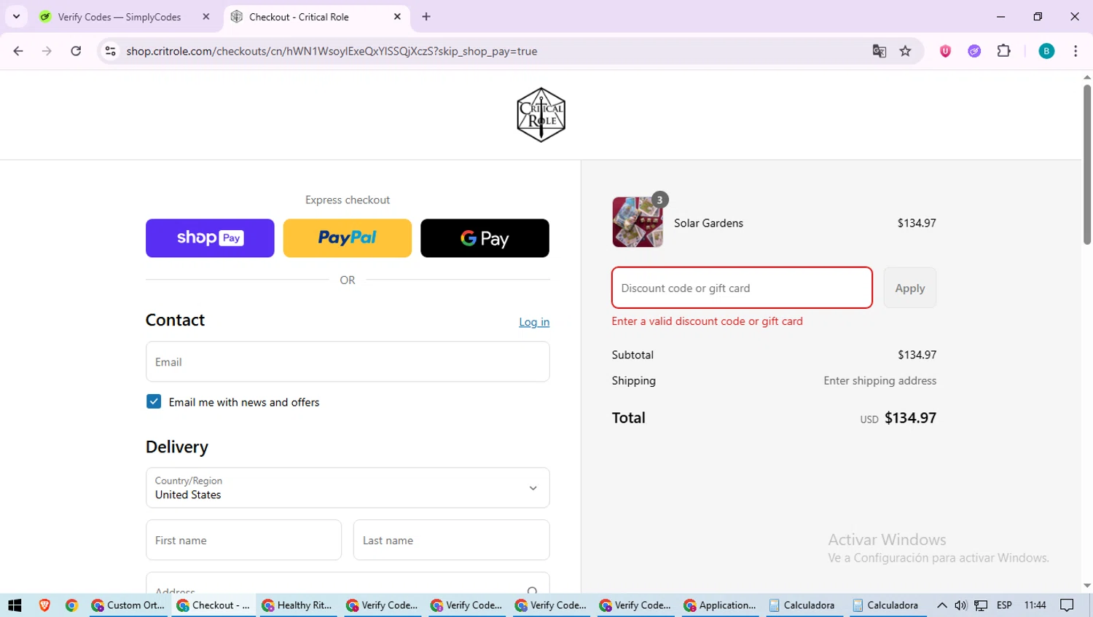Switch to Healthy Rit... taskbar window
This screenshot has width=1093, height=617.
297,605
